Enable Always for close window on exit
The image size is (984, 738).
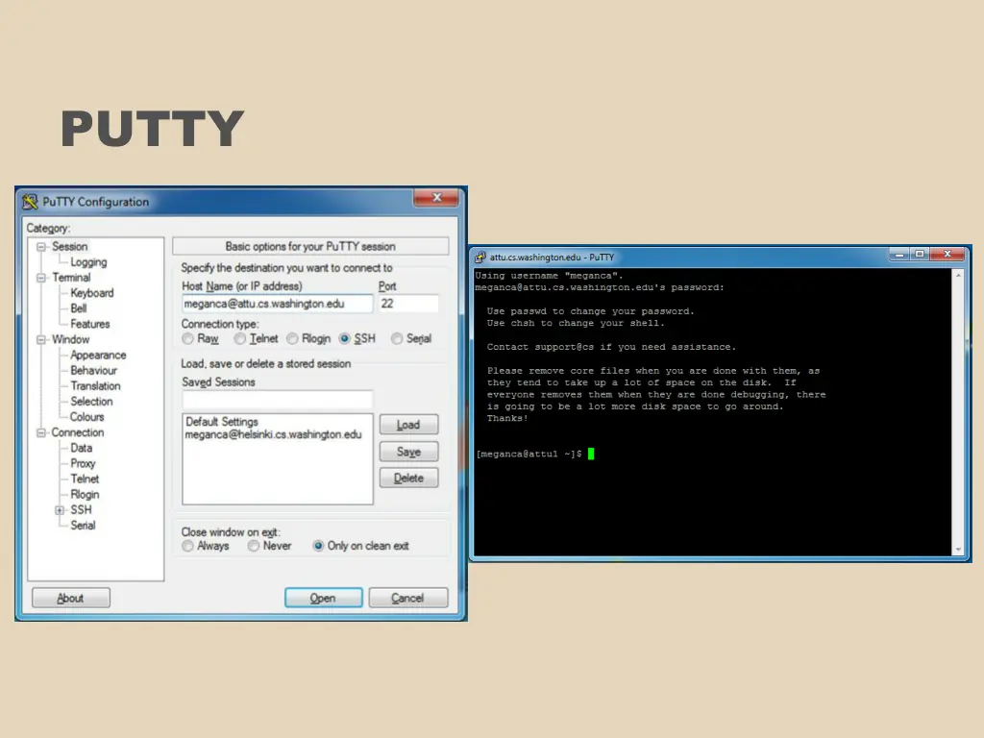point(188,546)
